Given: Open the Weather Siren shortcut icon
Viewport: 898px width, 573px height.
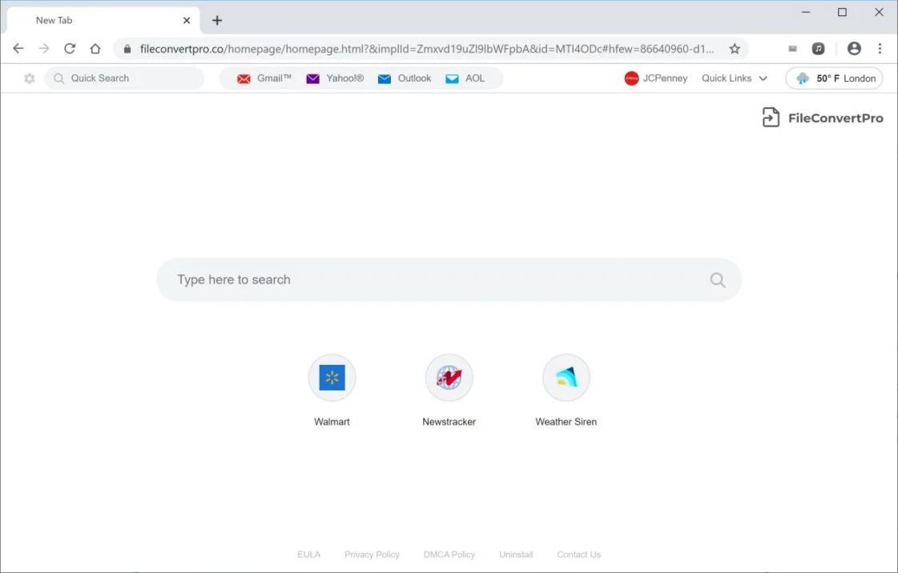Looking at the screenshot, I should pyautogui.click(x=566, y=378).
